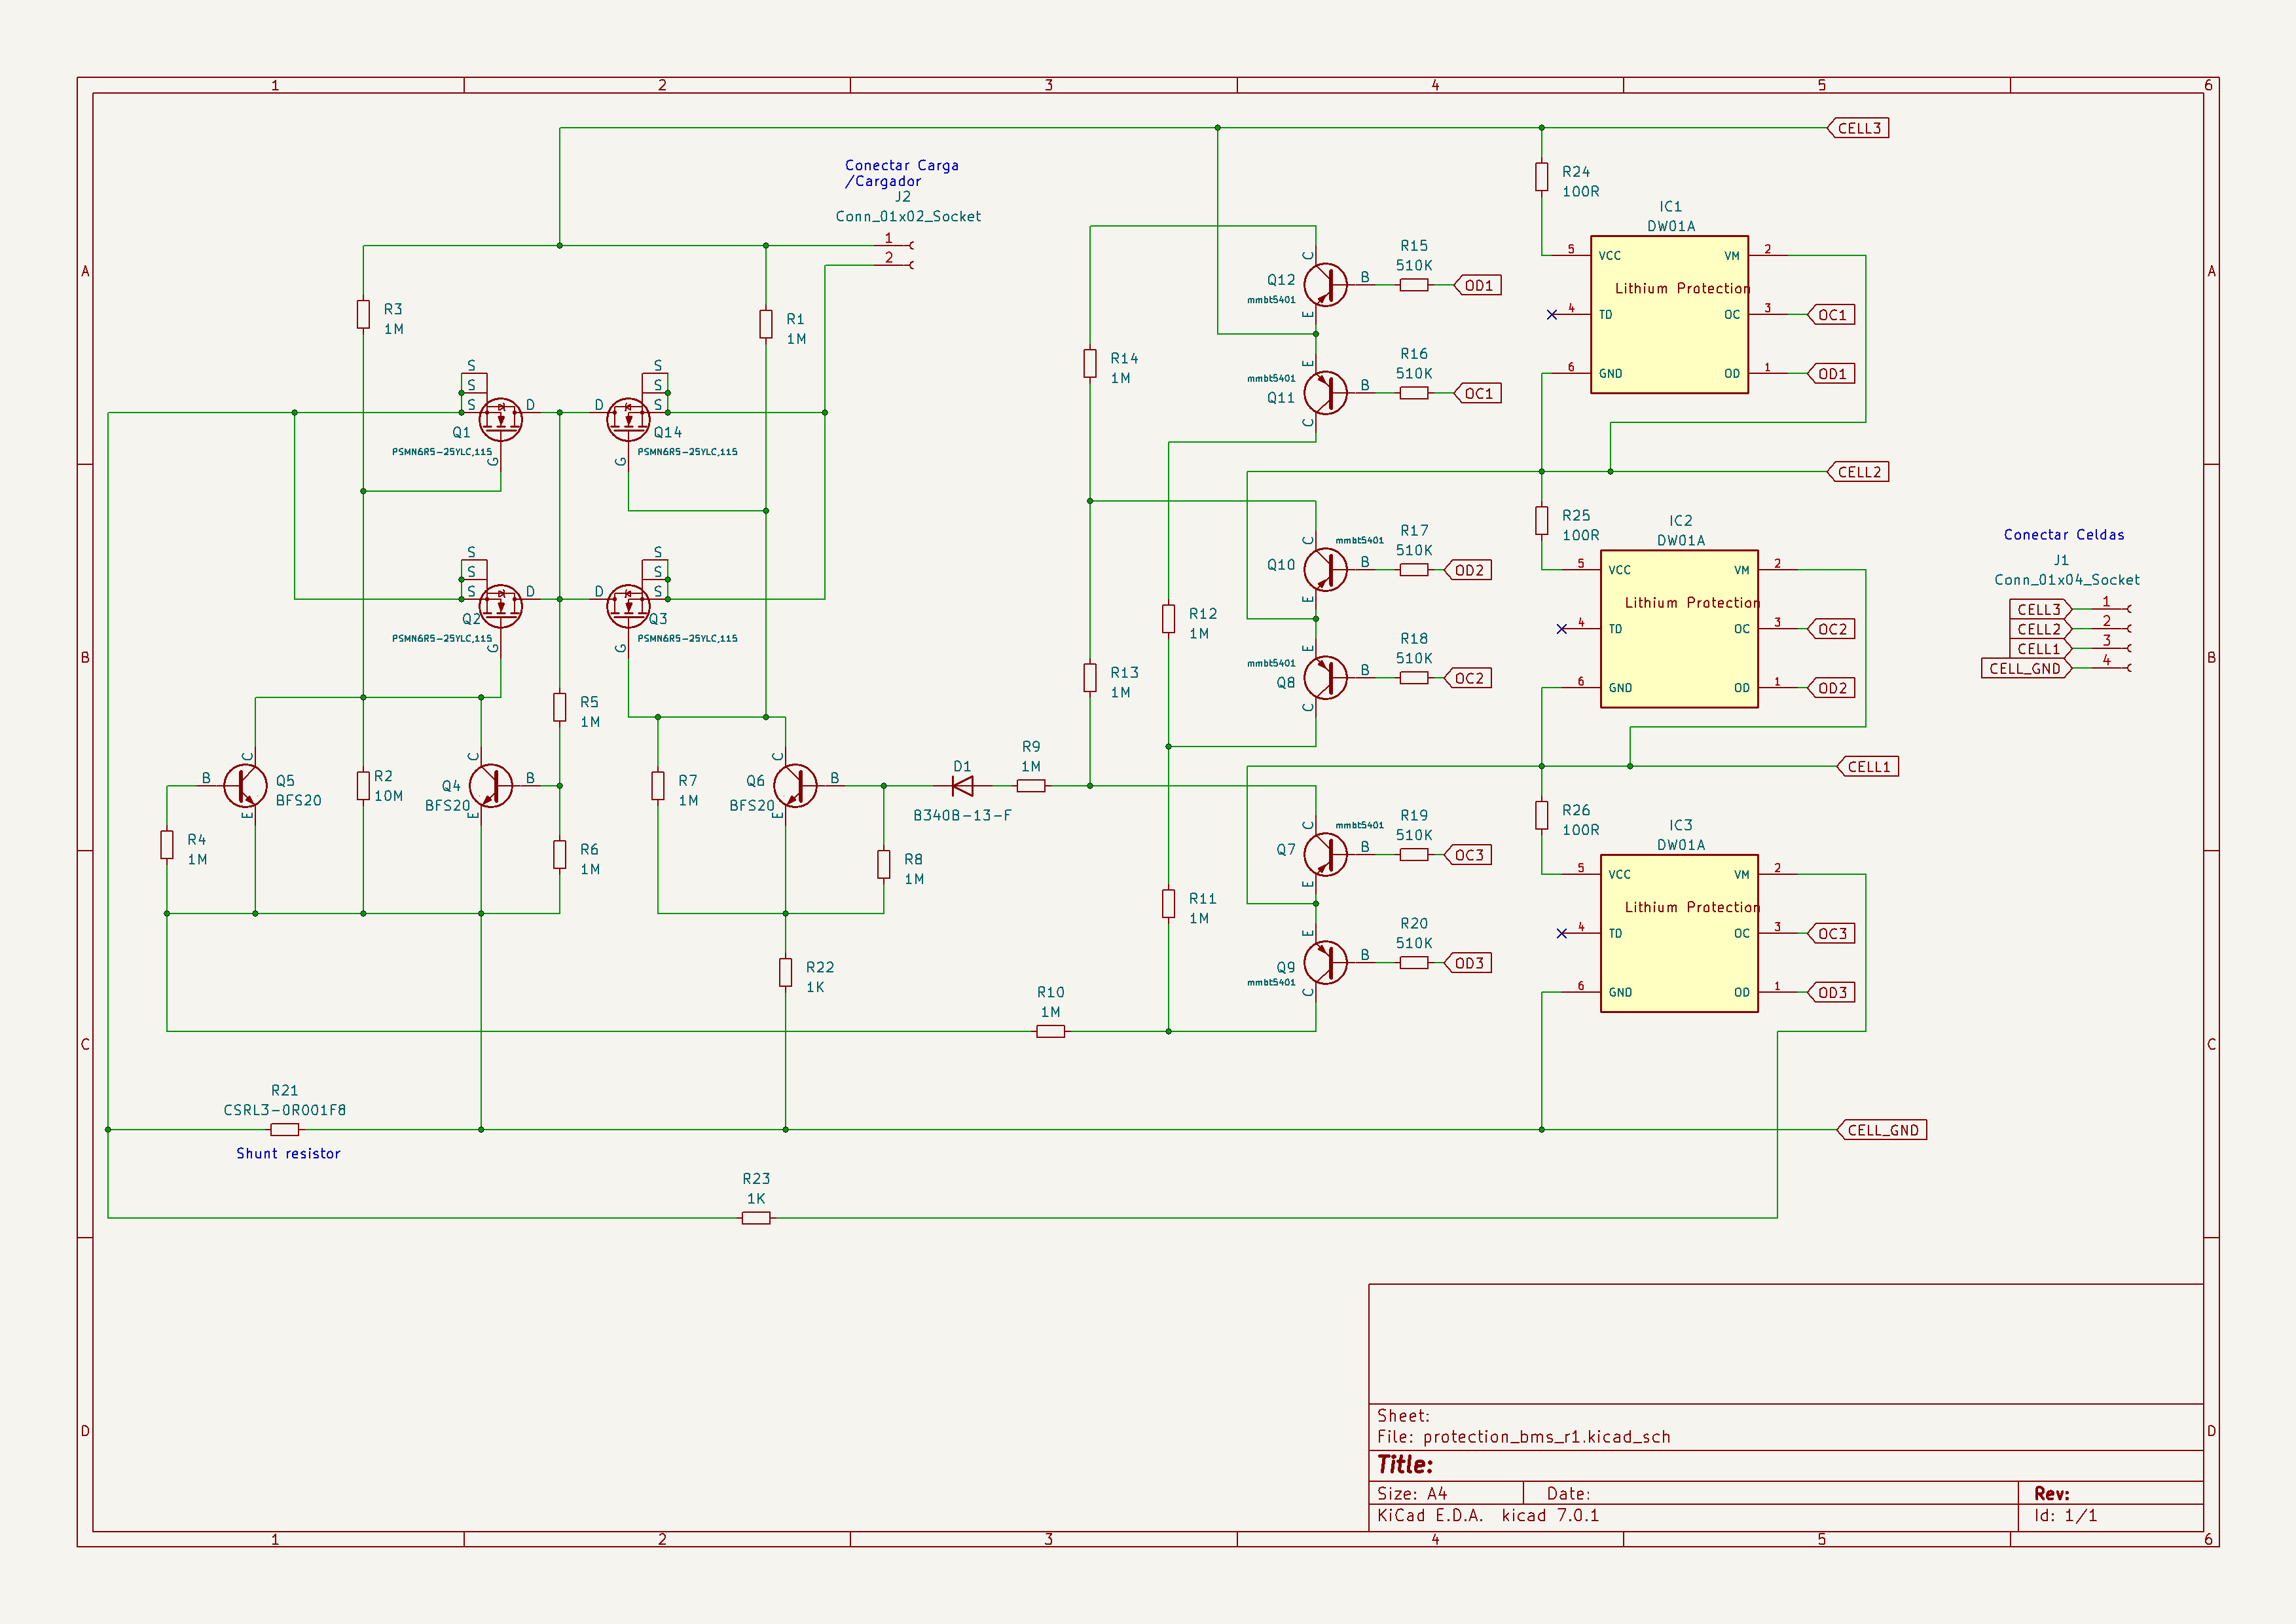Image resolution: width=2296 pixels, height=1624 pixels.
Task: Click the R21 shunt resistor symbol
Action: pos(285,1130)
